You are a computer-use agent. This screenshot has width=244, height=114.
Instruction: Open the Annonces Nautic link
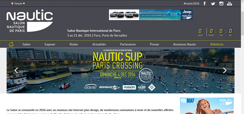tap(185, 45)
